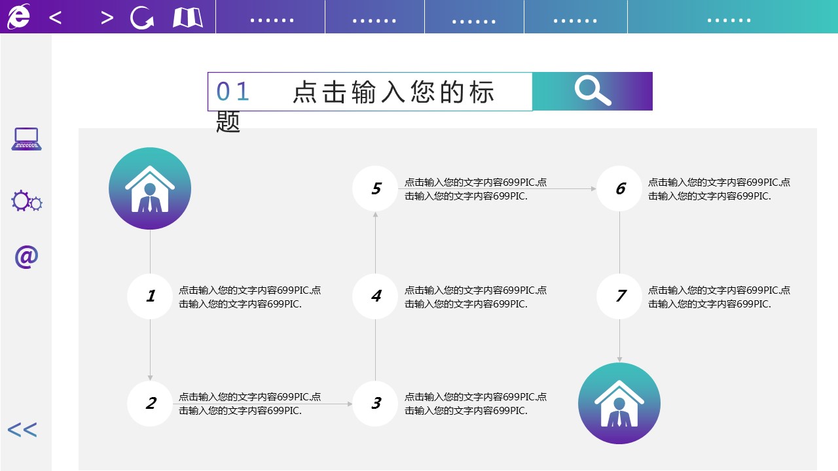Click step circle number 3
Image resolution: width=838 pixels, height=471 pixels.
click(x=375, y=404)
